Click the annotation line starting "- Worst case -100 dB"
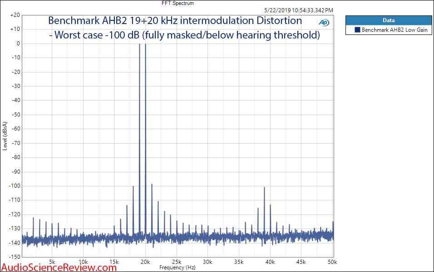434x272 pixels. (x=185, y=35)
